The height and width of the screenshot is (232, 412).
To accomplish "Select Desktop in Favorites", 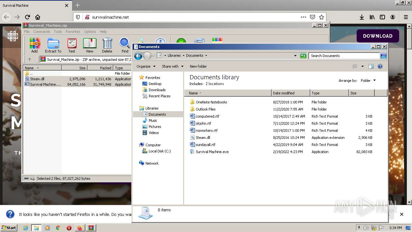I will tap(155, 84).
